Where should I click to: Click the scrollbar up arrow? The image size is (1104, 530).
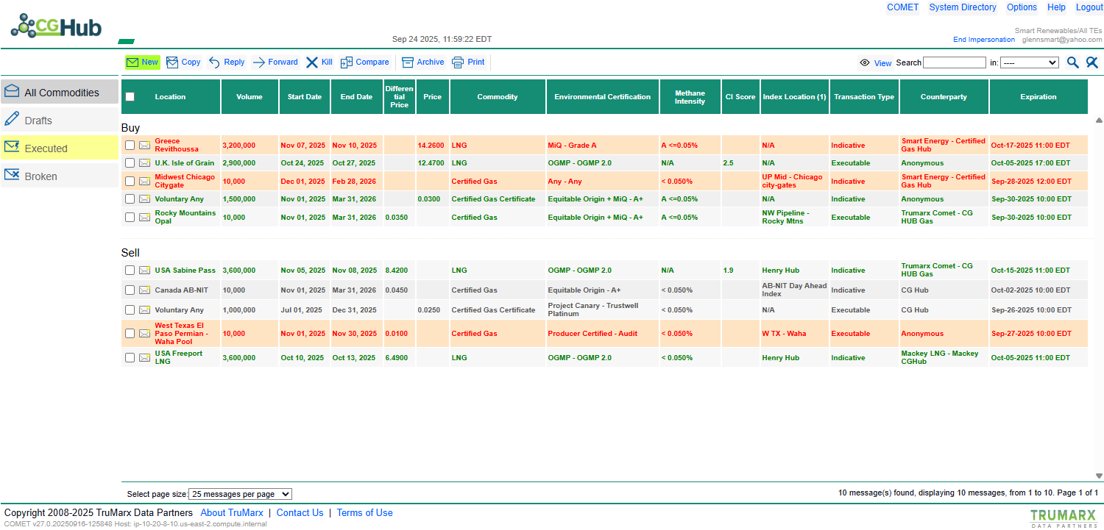1099,120
